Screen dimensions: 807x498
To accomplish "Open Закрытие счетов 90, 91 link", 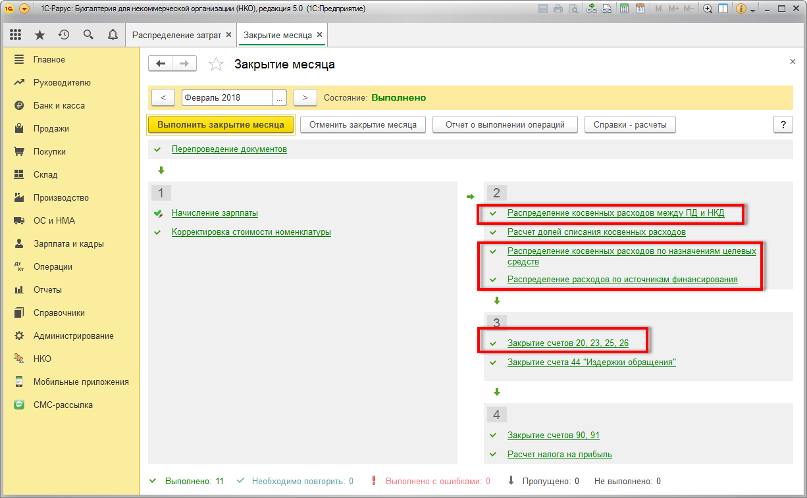I will coord(553,435).
